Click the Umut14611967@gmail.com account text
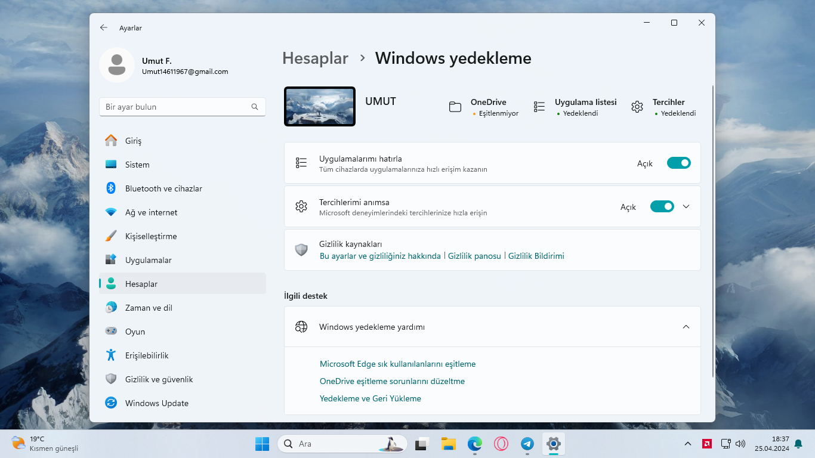Viewport: 815px width, 458px height. 185,72
